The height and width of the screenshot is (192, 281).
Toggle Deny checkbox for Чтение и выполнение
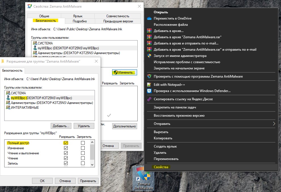83,153
